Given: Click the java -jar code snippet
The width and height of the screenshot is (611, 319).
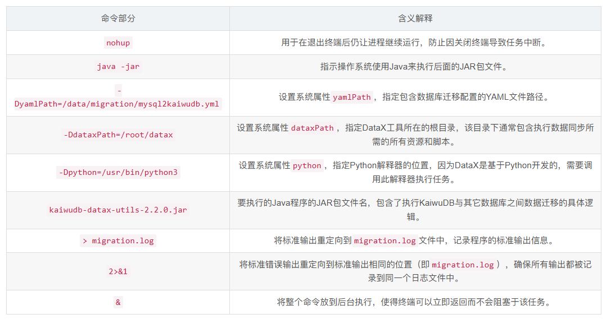Looking at the screenshot, I should 118,66.
